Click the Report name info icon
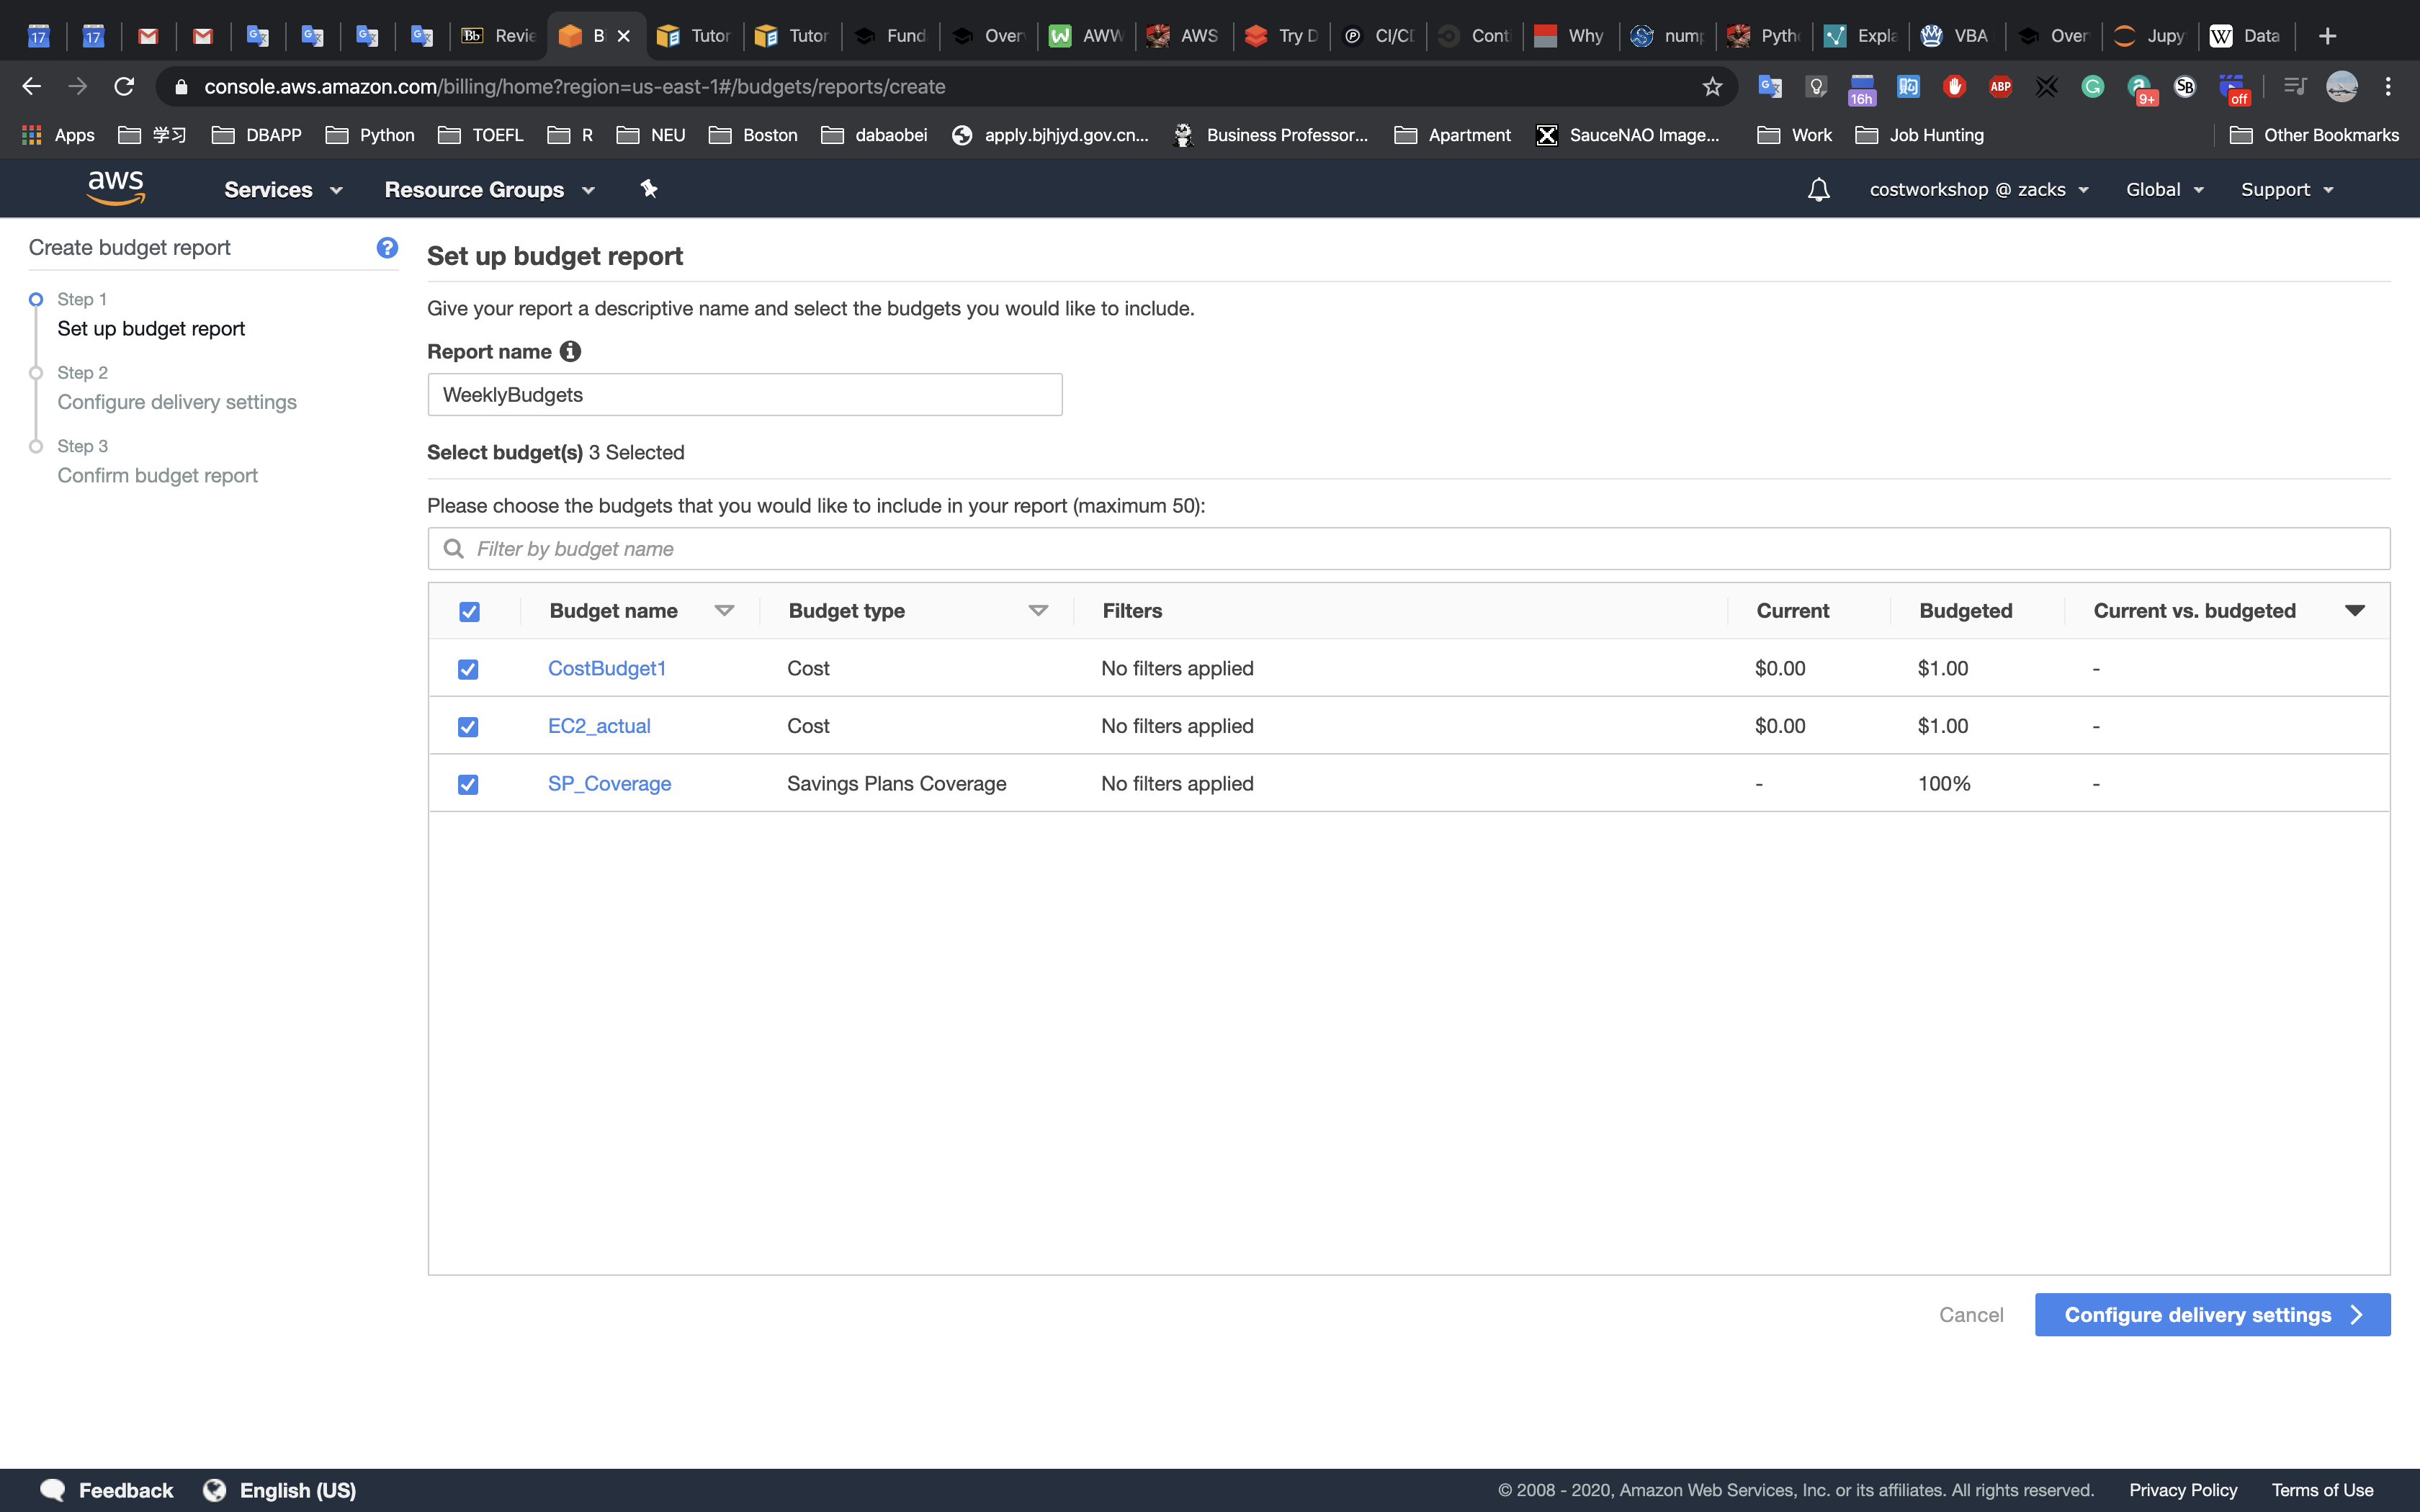Image resolution: width=2420 pixels, height=1512 pixels. 570,351
